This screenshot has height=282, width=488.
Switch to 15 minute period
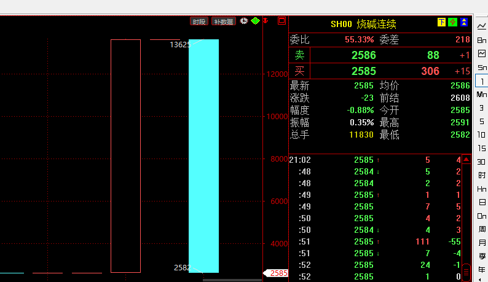[x=482, y=148]
